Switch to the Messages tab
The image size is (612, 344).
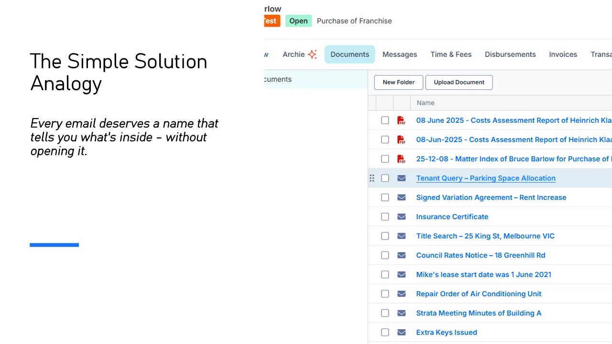pos(400,54)
